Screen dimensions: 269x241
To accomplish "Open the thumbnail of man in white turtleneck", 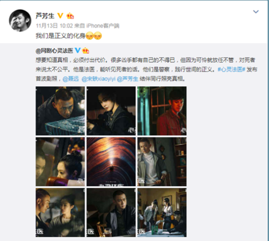I will click(x=162, y=162).
